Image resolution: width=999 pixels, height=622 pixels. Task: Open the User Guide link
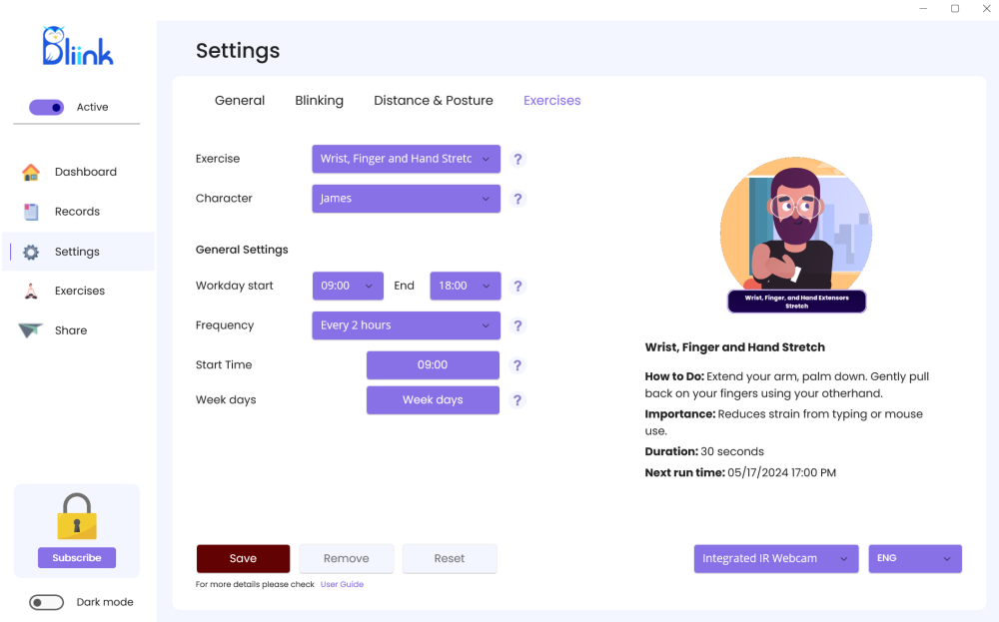(x=342, y=585)
